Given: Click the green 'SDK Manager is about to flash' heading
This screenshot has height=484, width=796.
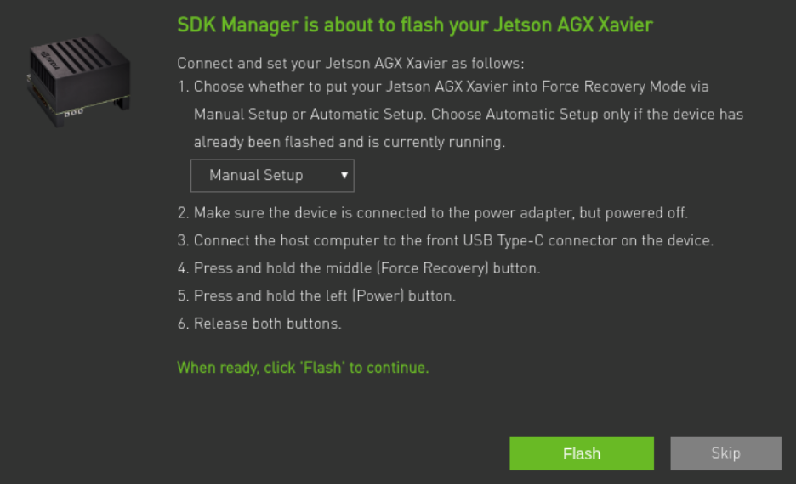Looking at the screenshot, I should coord(415,25).
